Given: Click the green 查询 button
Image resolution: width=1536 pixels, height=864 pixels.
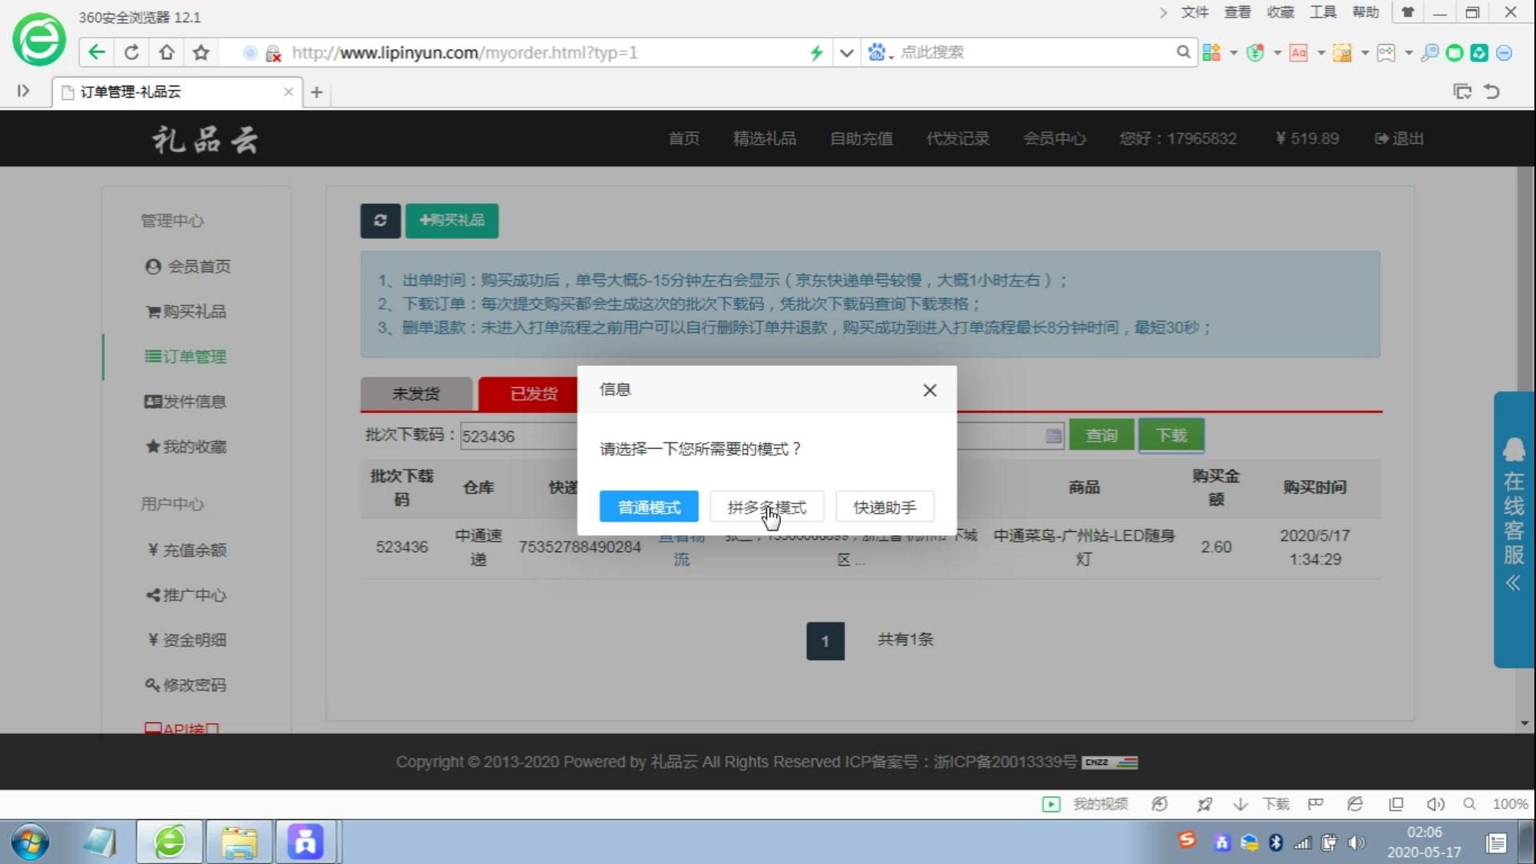Looking at the screenshot, I should tap(1102, 435).
